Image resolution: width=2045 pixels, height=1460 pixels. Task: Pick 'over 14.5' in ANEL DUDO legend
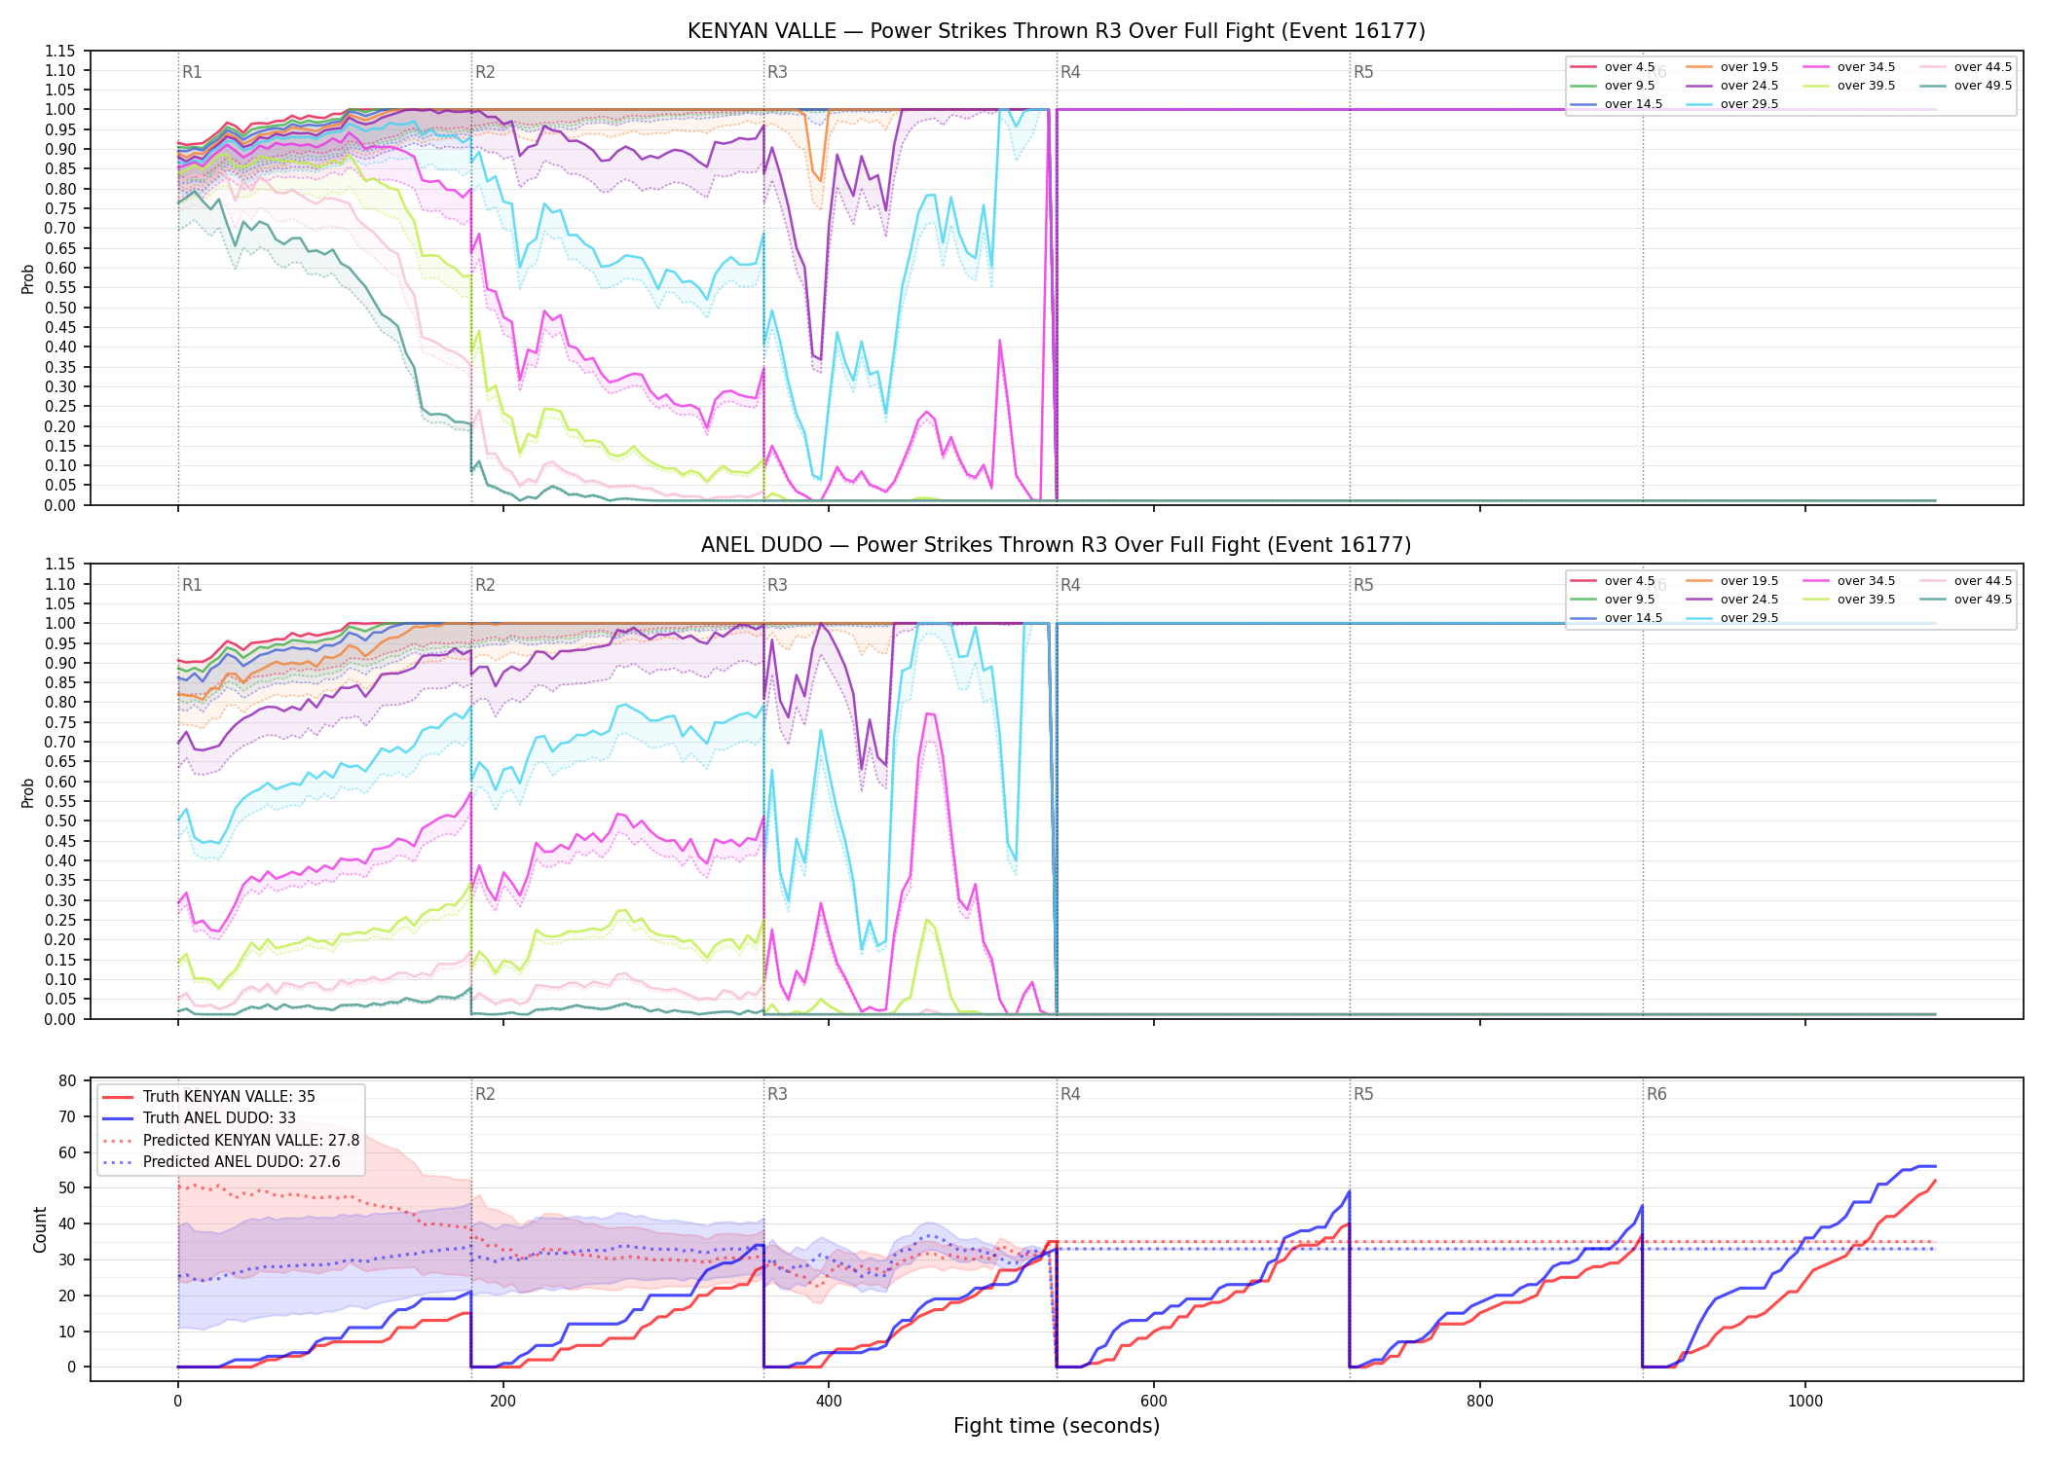[x=1617, y=618]
